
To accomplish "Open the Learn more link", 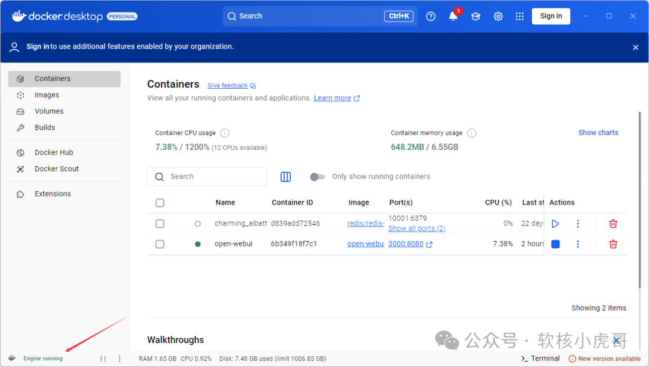I will (332, 98).
